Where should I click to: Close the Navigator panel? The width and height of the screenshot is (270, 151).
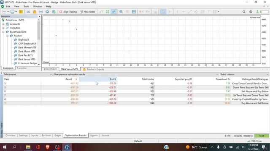coord(39,16)
